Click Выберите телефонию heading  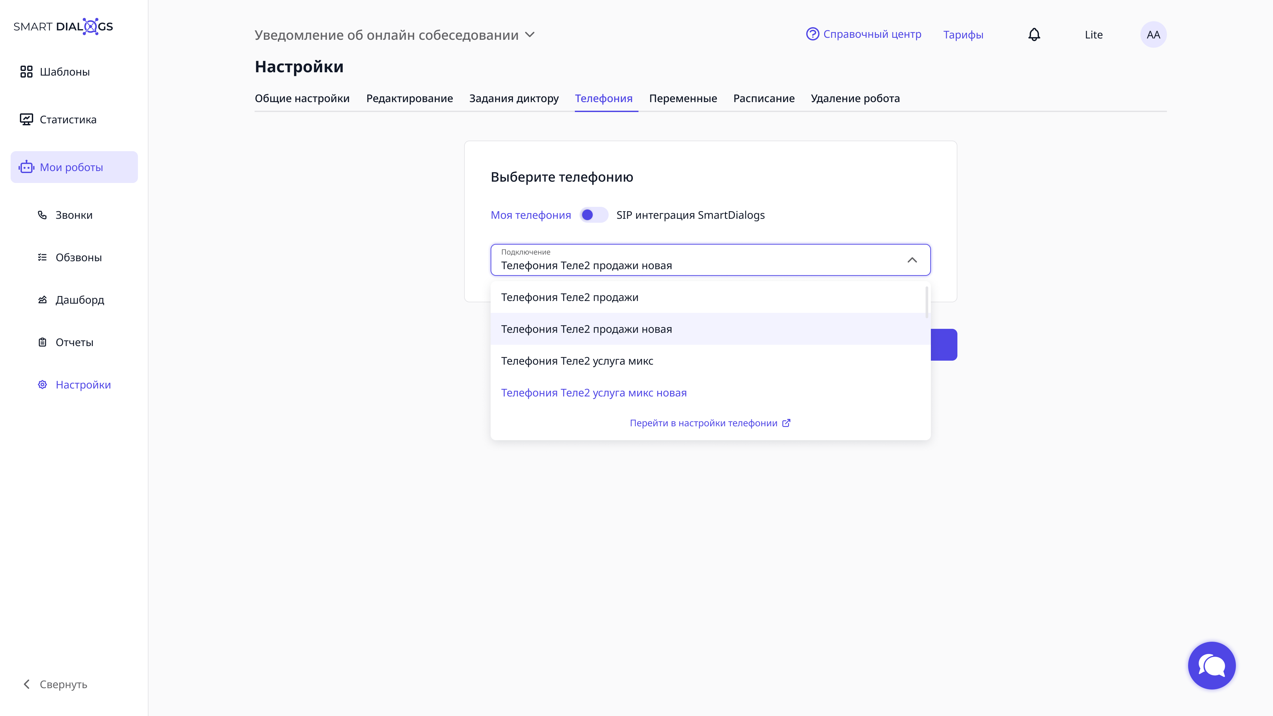point(562,177)
